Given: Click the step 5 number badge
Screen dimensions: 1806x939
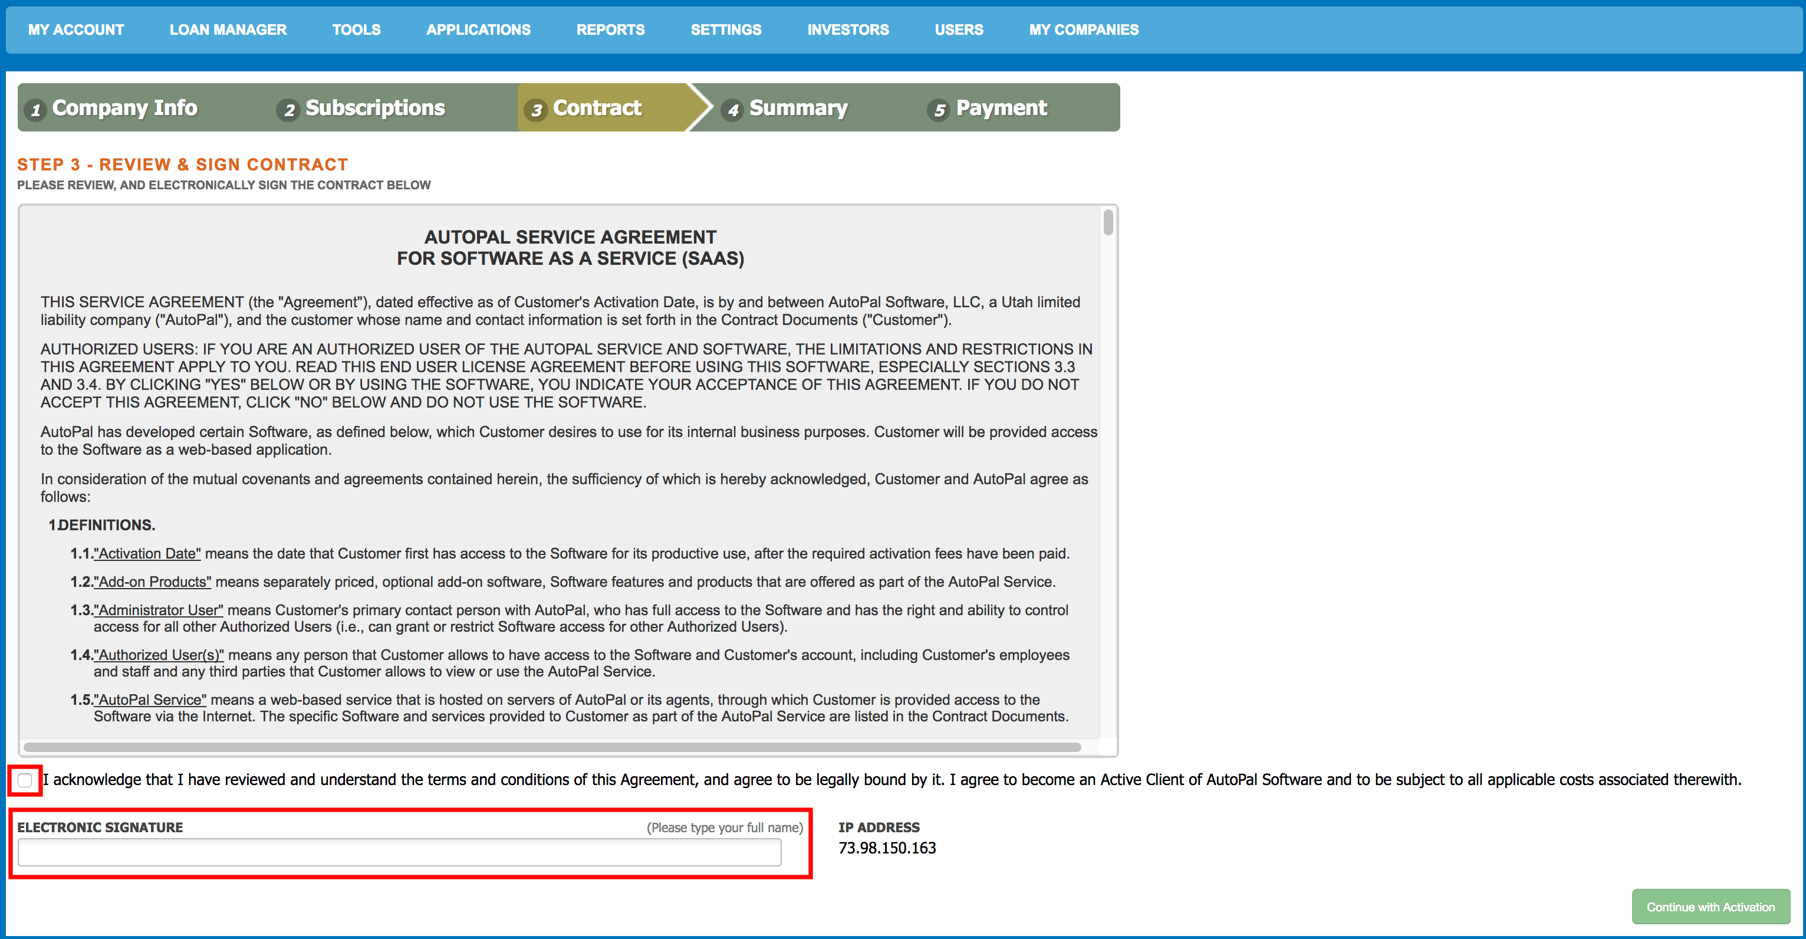Looking at the screenshot, I should (x=939, y=110).
